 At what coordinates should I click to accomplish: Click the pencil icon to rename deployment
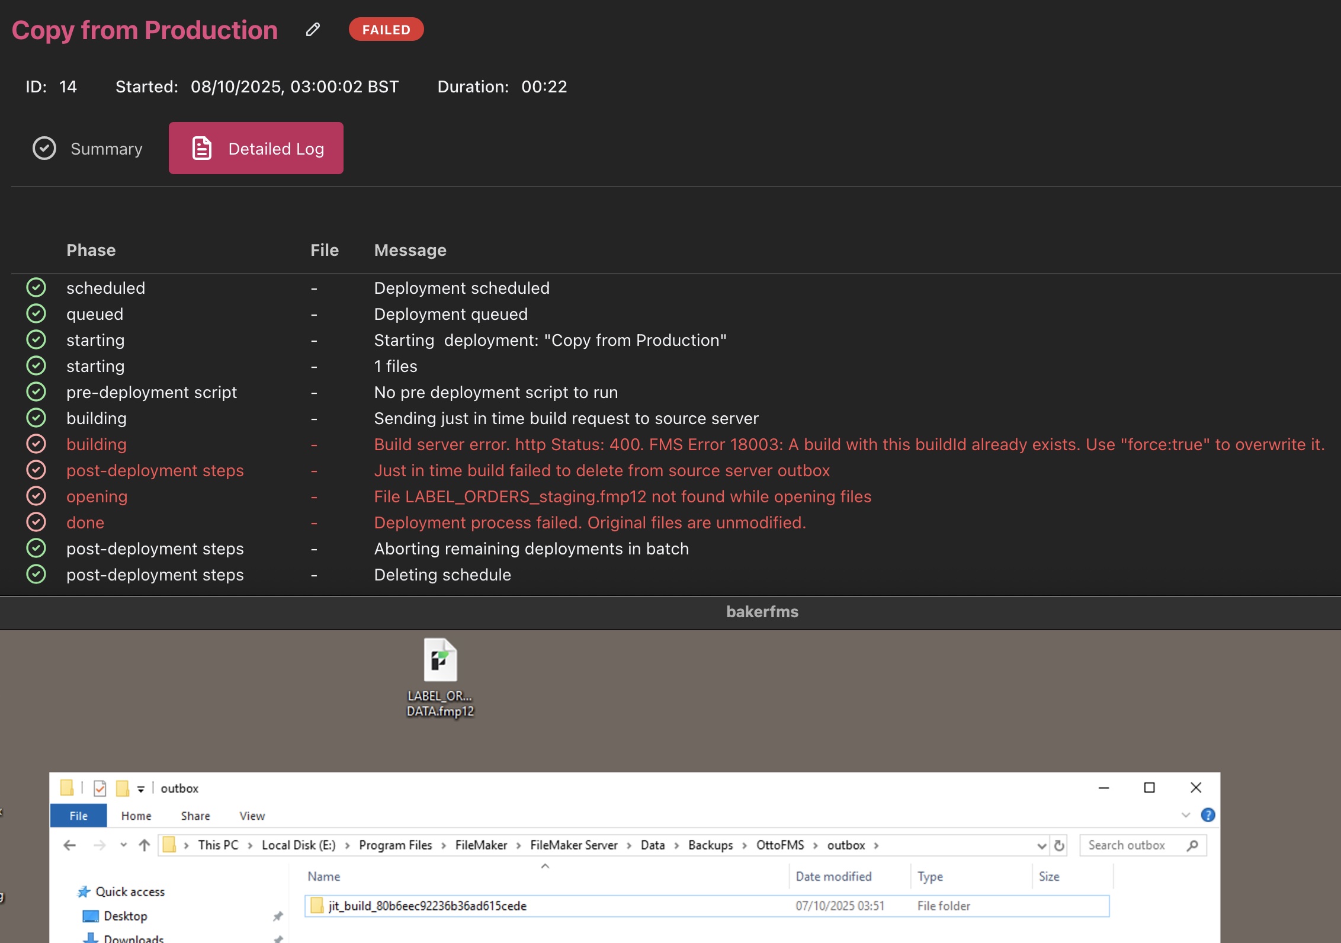(x=313, y=30)
